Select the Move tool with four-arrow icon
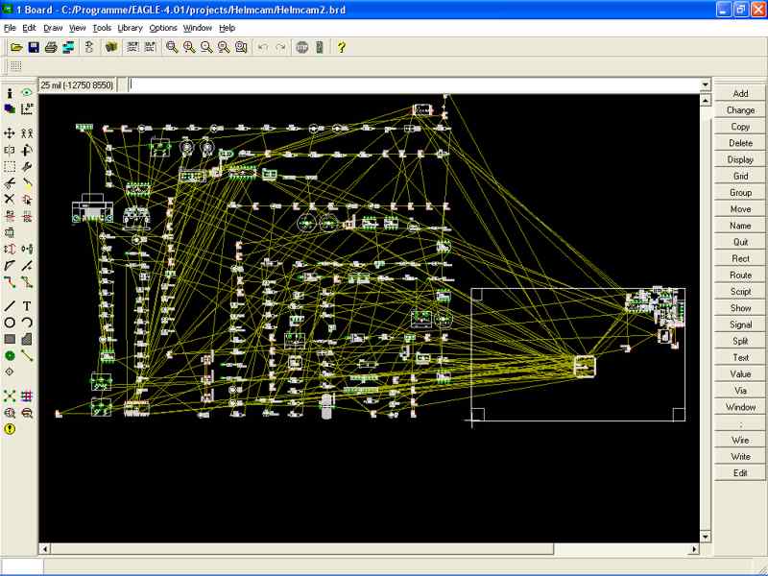Viewport: 768px width, 576px height. pyautogui.click(x=10, y=133)
